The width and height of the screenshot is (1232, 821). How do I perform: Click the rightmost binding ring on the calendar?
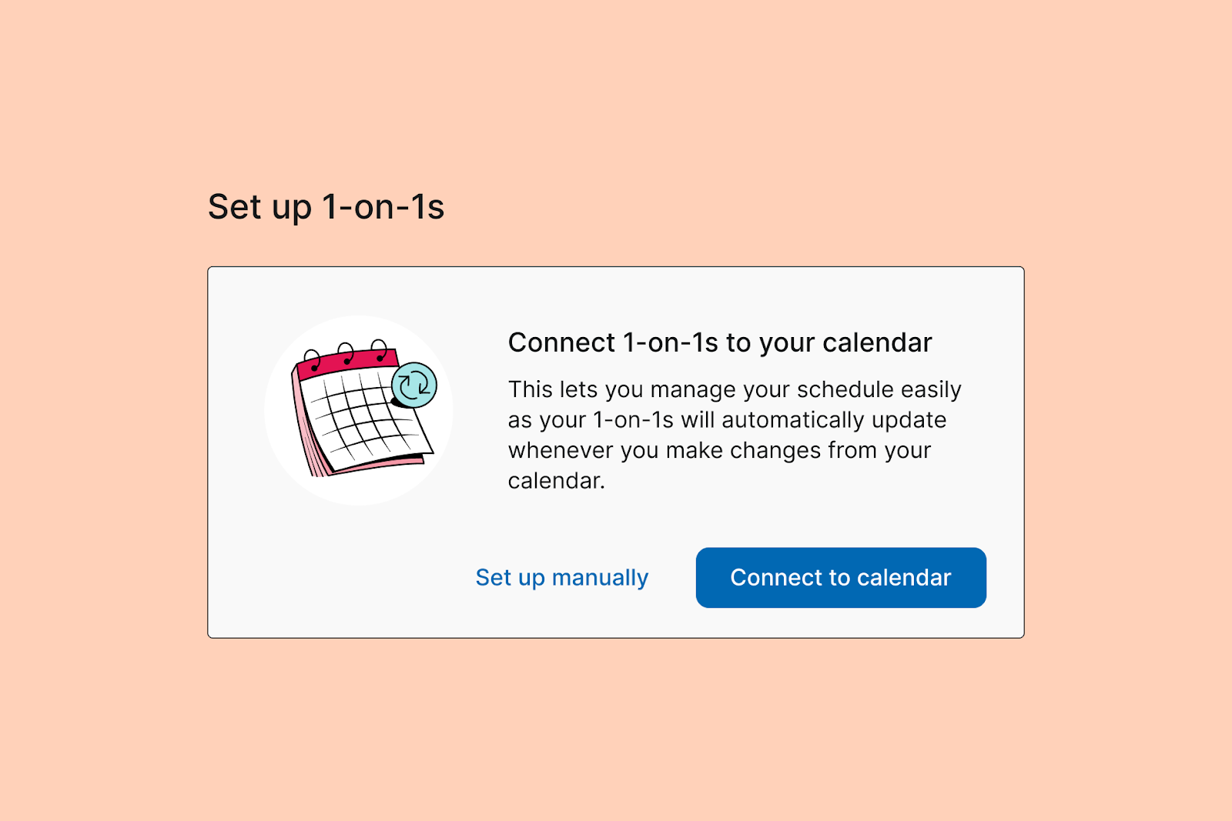point(379,350)
